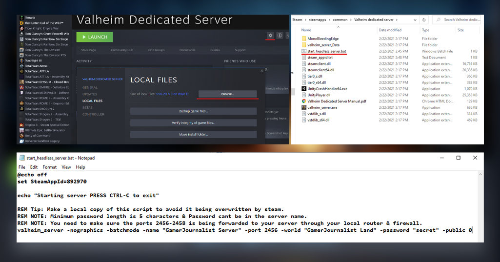Select Total War: ROME II - Emperor Edition
Image resolution: width=500 pixels, height=262 pixels.
pyautogui.click(x=45, y=103)
